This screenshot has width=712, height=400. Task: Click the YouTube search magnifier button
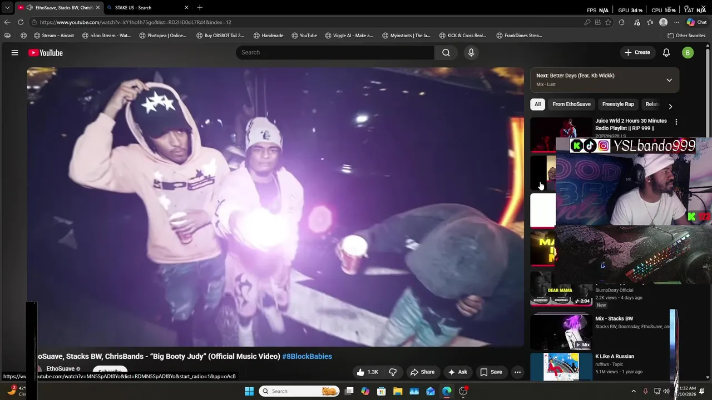(446, 52)
